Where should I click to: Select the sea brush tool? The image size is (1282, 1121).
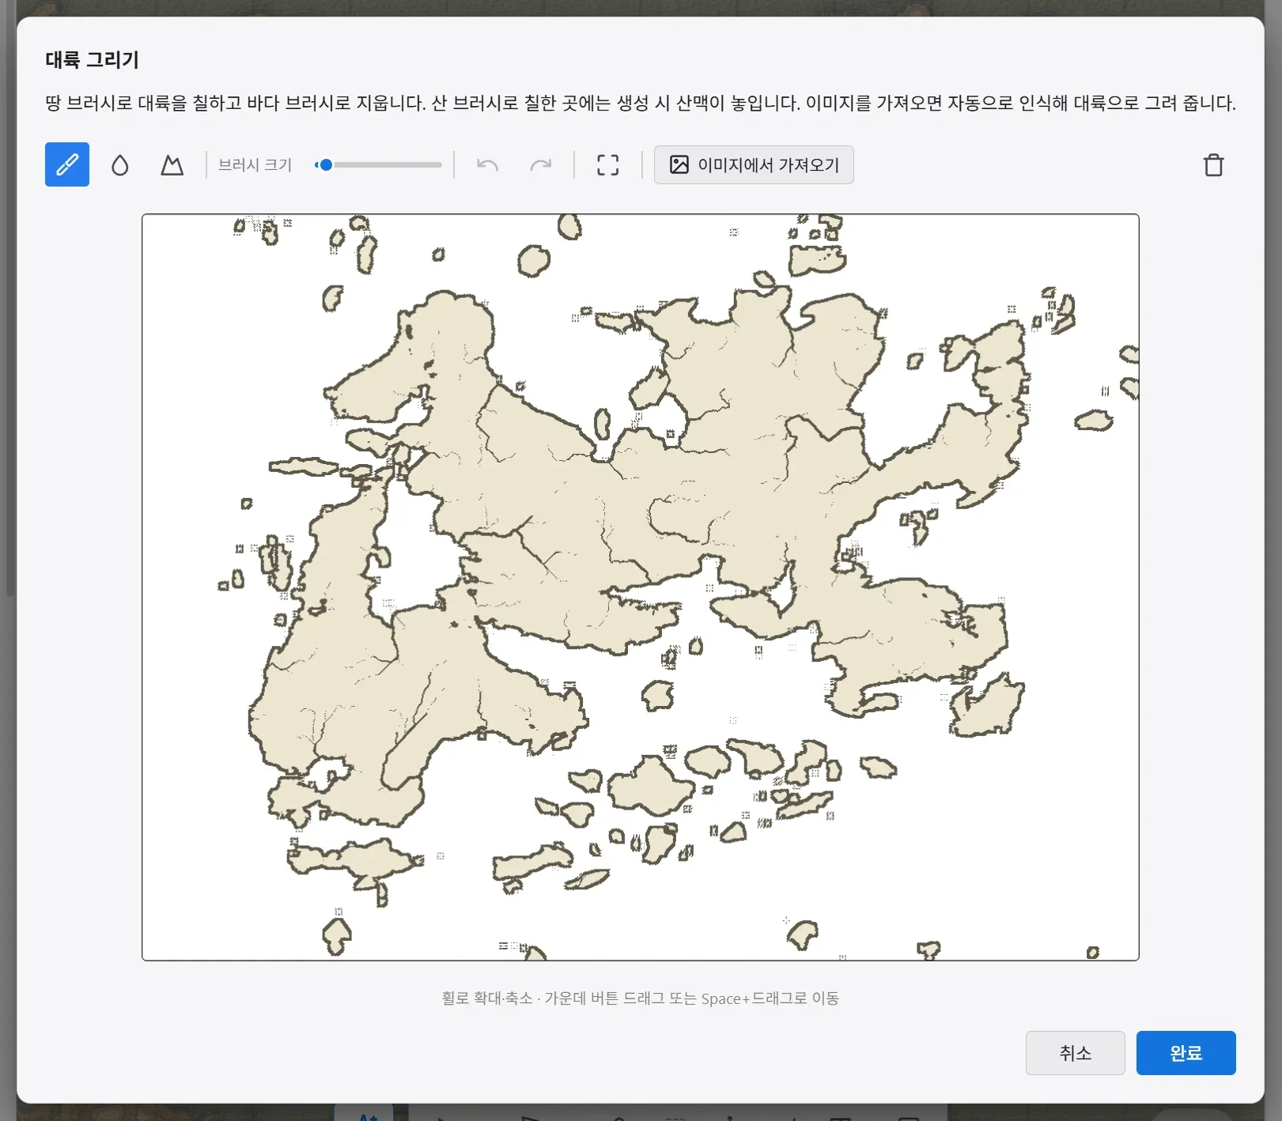(119, 164)
